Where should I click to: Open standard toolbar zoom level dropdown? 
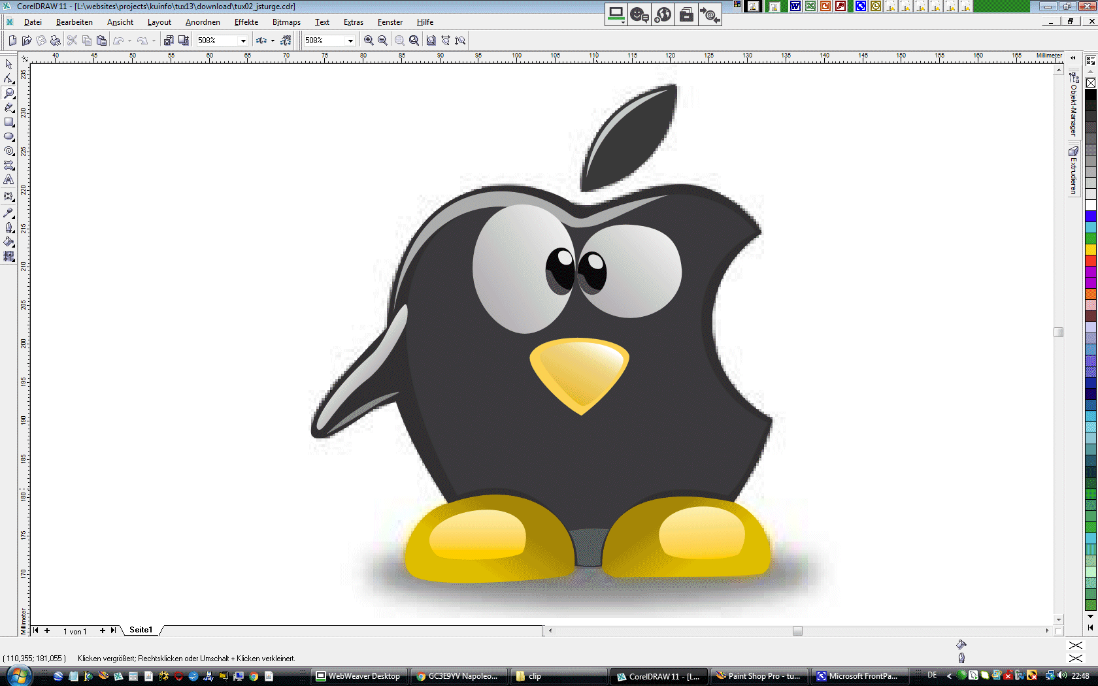point(243,41)
